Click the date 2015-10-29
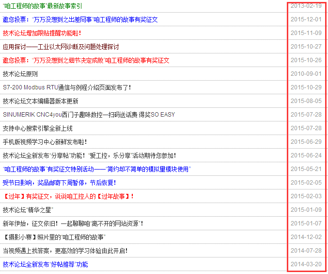This screenshot has height=274, width=328. click(x=306, y=87)
